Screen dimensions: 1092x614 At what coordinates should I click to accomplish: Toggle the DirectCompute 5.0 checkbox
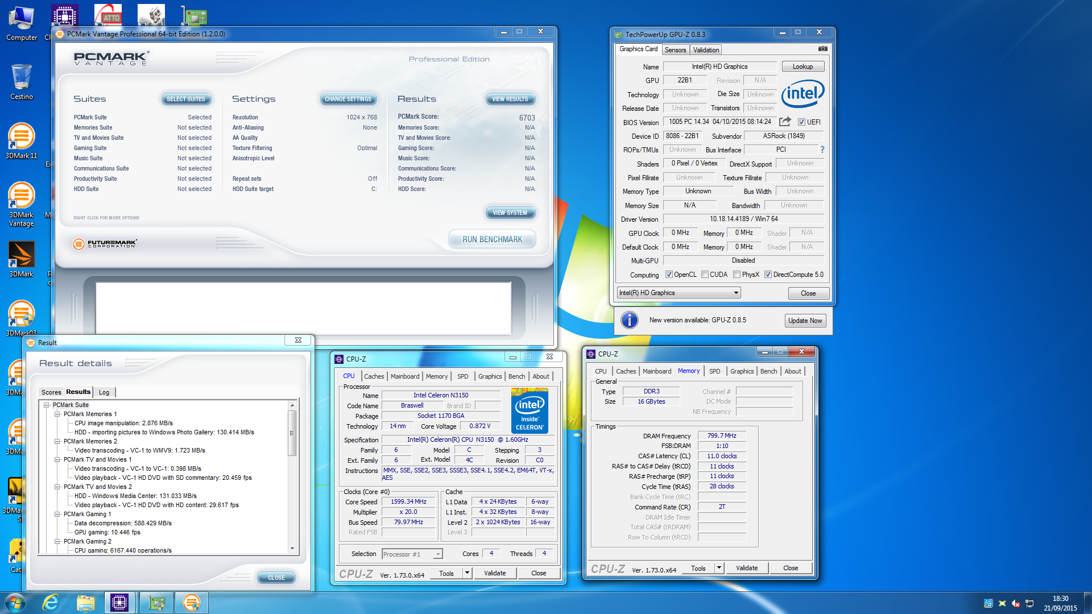768,275
